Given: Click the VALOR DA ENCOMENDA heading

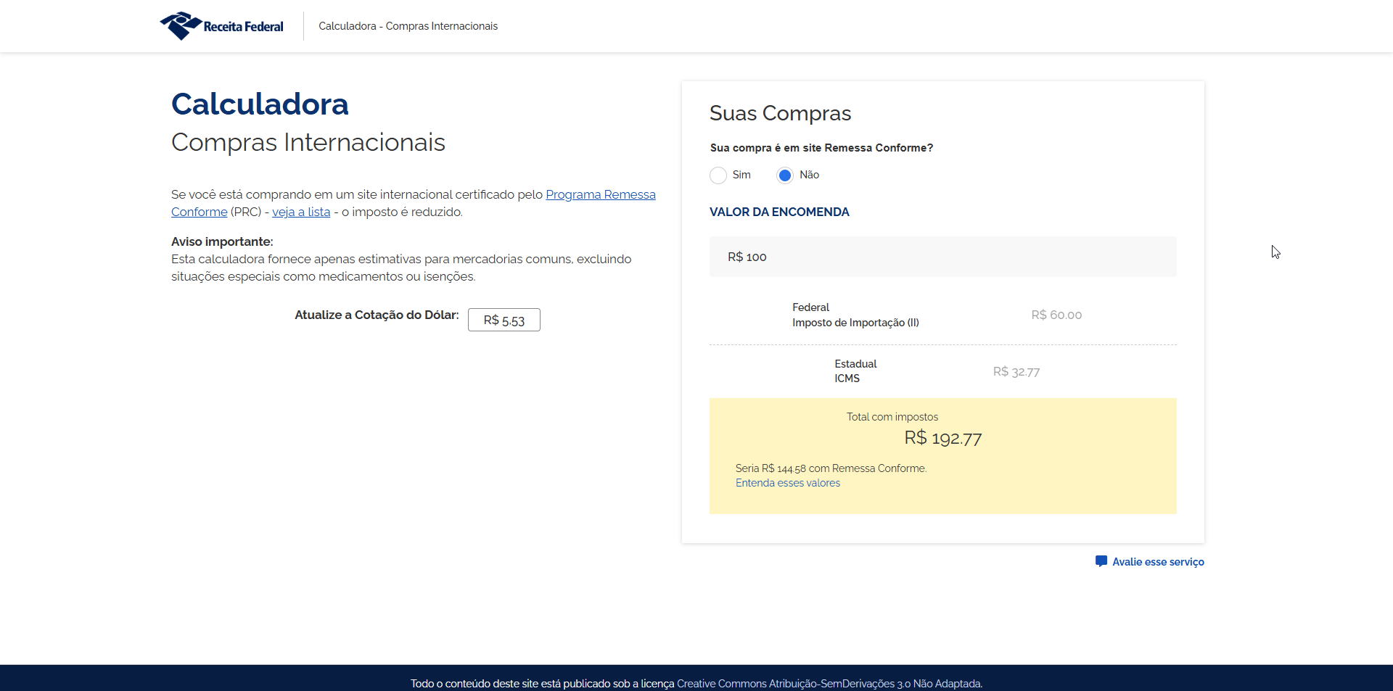Looking at the screenshot, I should pos(779,212).
